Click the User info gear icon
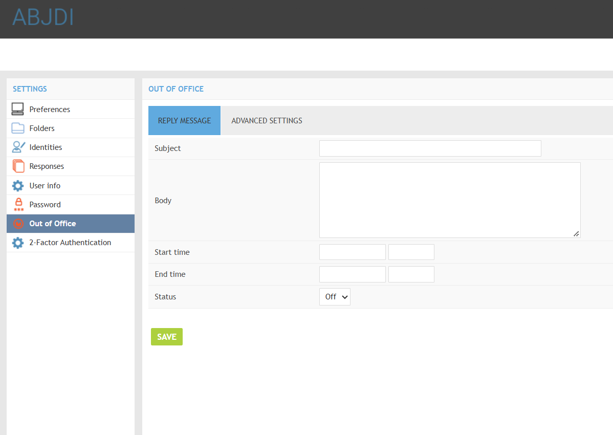Viewport: 613px width, 435px height. [17, 186]
